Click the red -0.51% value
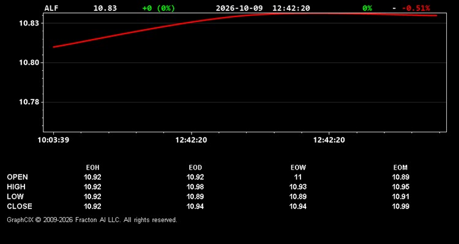Viewport: 459px width, 244px height. 416,8
